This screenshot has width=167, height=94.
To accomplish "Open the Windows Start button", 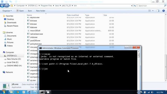I will click(4, 92).
